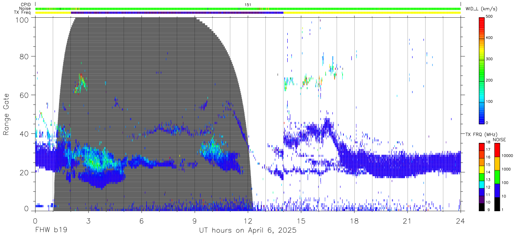
Task: Click the x-axis tick label 18
Action: coord(354,221)
